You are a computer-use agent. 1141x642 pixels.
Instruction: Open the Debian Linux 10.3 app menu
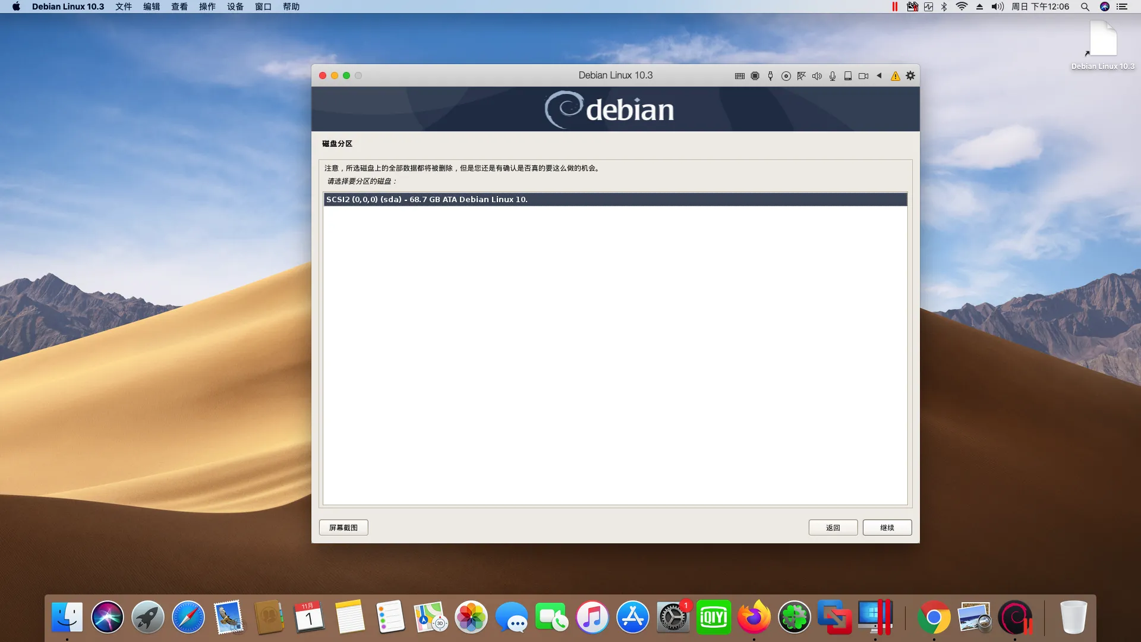(68, 7)
